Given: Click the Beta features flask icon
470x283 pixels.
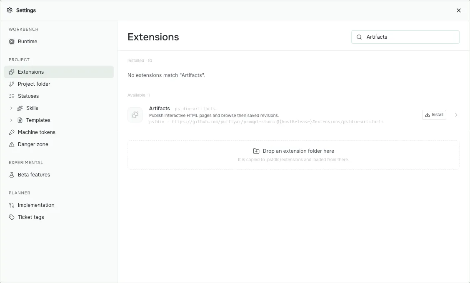Looking at the screenshot, I should pos(12,175).
